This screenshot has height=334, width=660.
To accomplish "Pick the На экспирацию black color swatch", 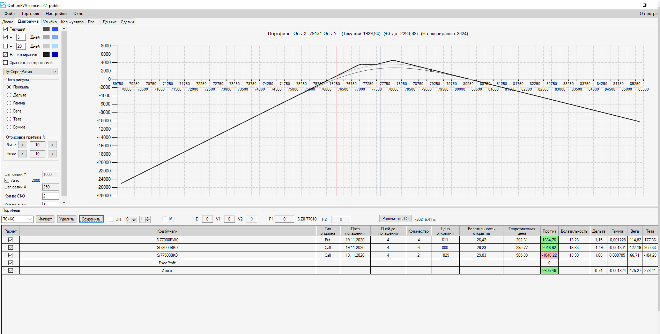I will [x=46, y=55].
